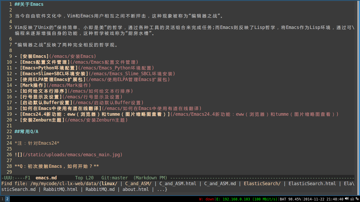360x202 pixels.
Task: Switch to workspace 1
Action: coord(2,199)
